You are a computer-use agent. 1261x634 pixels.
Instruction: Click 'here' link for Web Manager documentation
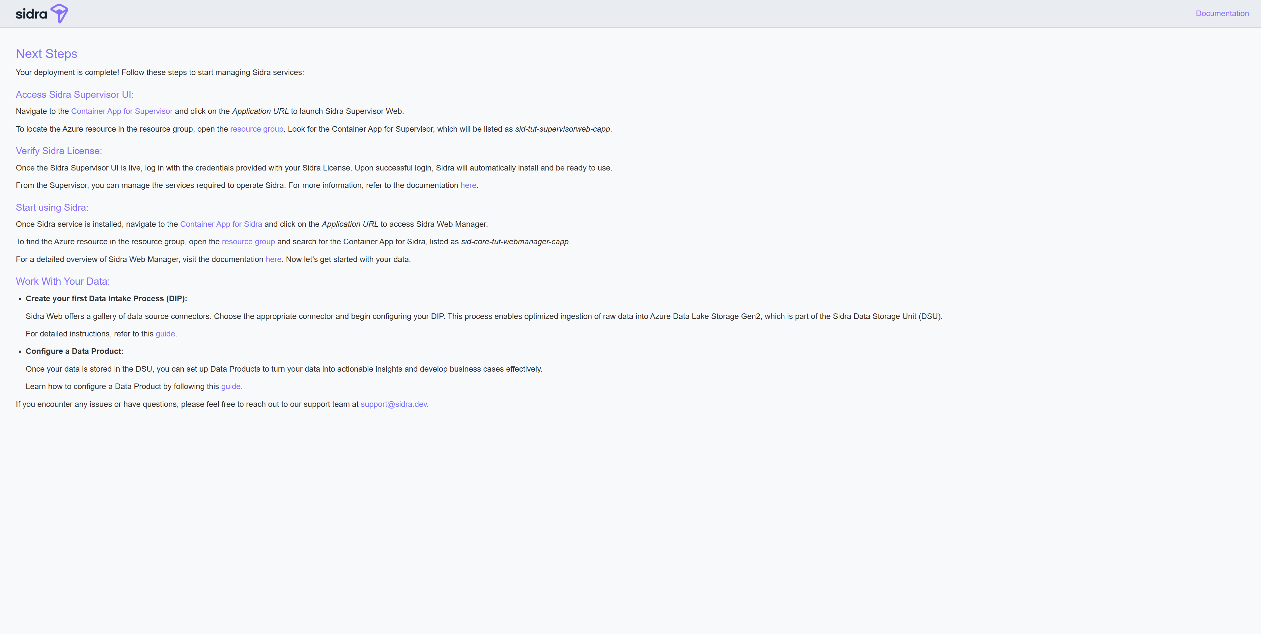273,259
